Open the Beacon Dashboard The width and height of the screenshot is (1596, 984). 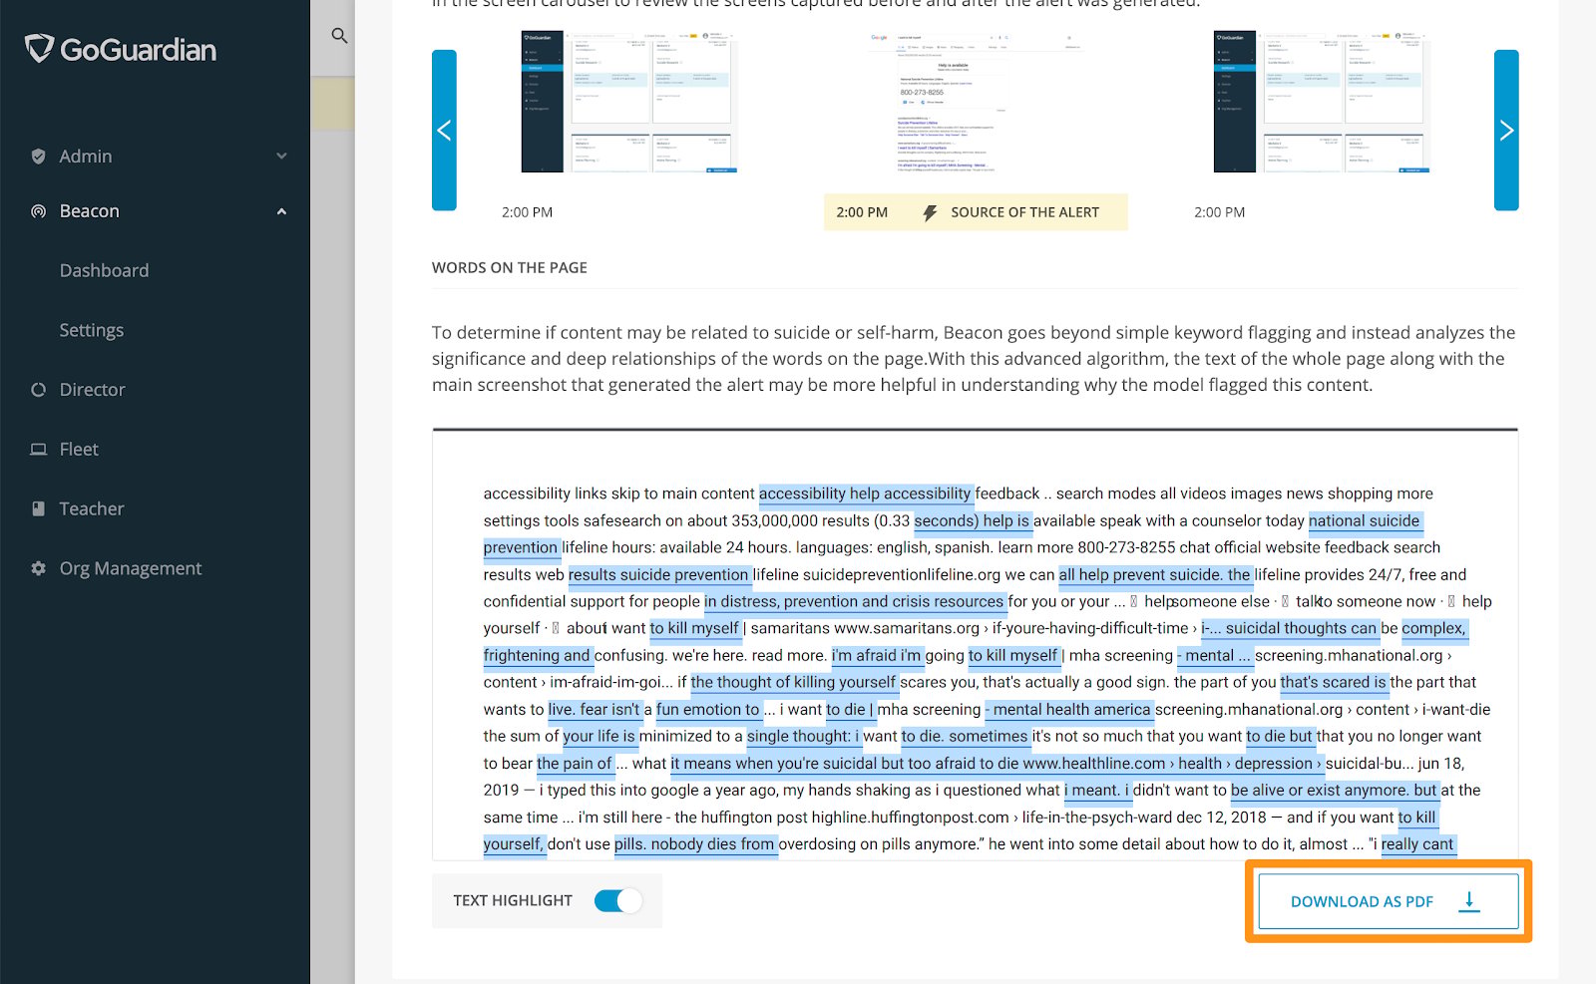(x=104, y=270)
